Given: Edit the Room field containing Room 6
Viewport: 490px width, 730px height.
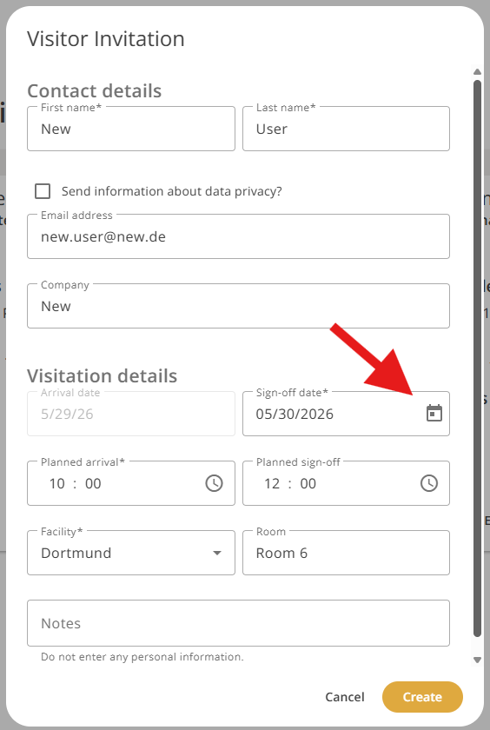Looking at the screenshot, I should [x=346, y=553].
